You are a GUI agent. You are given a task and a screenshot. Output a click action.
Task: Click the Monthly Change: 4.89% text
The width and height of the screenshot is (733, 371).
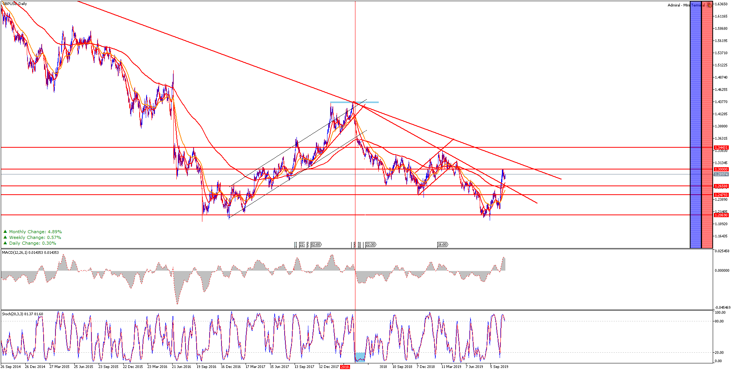pyautogui.click(x=35, y=232)
